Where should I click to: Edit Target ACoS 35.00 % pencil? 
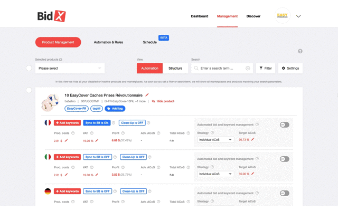pos(252,174)
